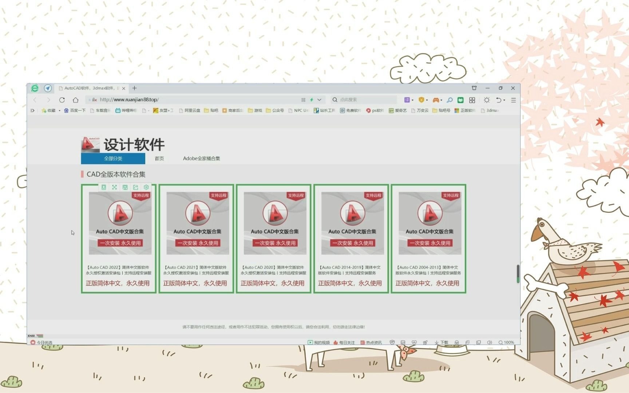Viewport: 629px width, 393px height.
Task: Open the 阿里云盘 bookmark
Action: (x=189, y=110)
